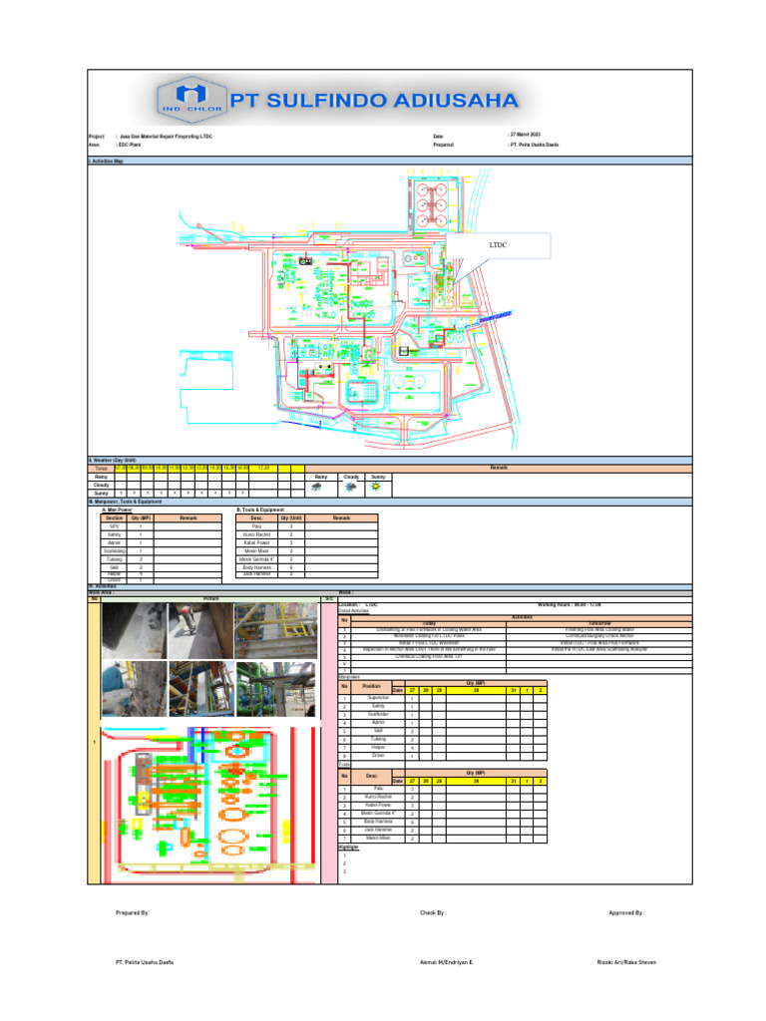766x1021 pixels.
Task: Click the Today column header in activities
Action: [429, 624]
